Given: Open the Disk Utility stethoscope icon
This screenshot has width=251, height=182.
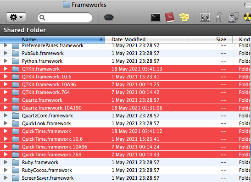Looking at the screenshot, I should coord(234,17).
